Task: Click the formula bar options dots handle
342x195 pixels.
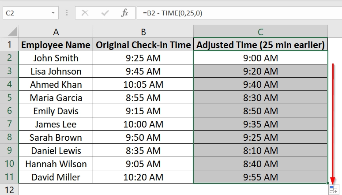Action: [x=66, y=13]
